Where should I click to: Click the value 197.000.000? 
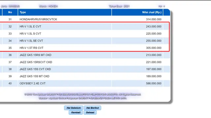(x=154, y=69)
